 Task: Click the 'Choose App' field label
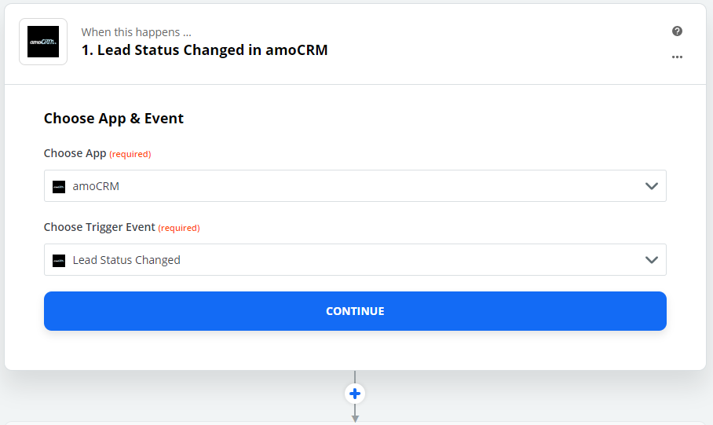click(x=75, y=153)
